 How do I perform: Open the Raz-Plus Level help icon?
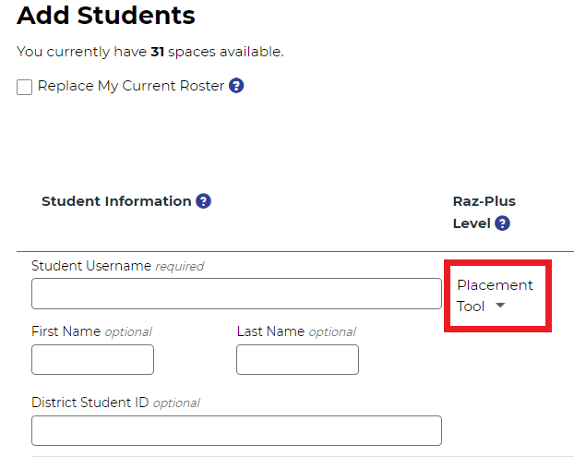click(x=502, y=223)
